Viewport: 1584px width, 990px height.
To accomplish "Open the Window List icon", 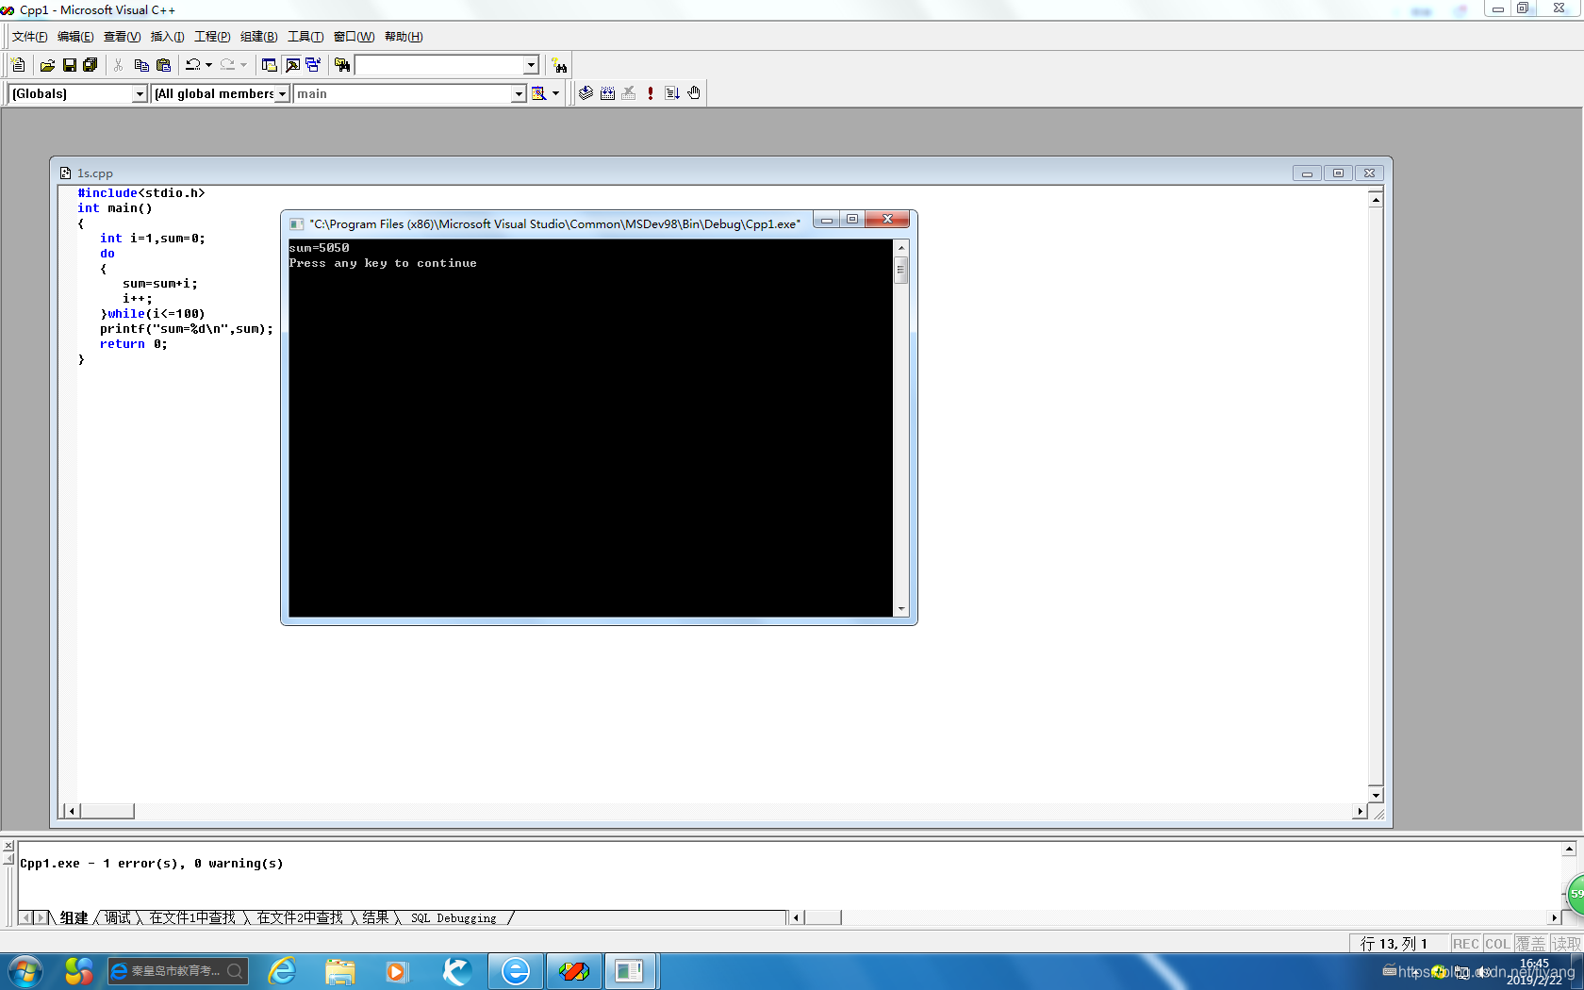I will point(313,65).
